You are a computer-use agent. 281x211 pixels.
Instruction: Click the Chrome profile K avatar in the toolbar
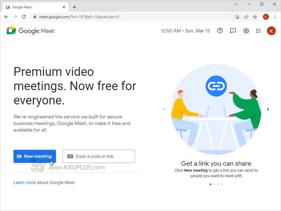tap(266, 17)
